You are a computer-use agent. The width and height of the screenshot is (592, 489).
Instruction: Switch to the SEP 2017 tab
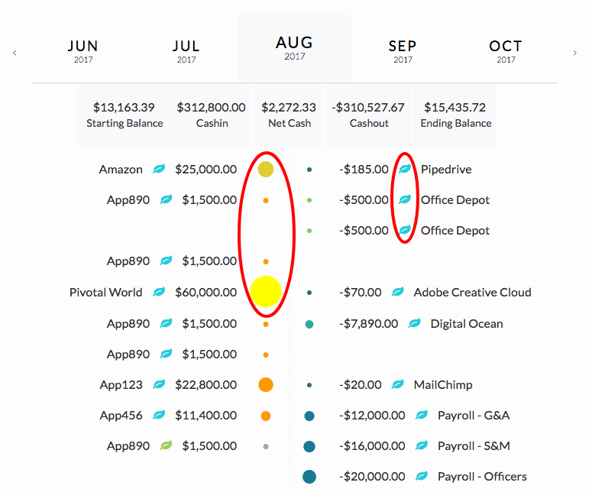pos(403,51)
